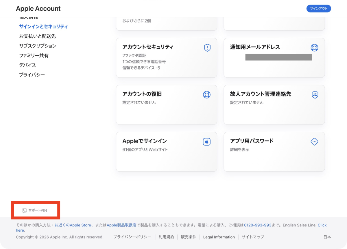Change the region via the 日本 link
The width and height of the screenshot is (347, 249).
coord(327,237)
